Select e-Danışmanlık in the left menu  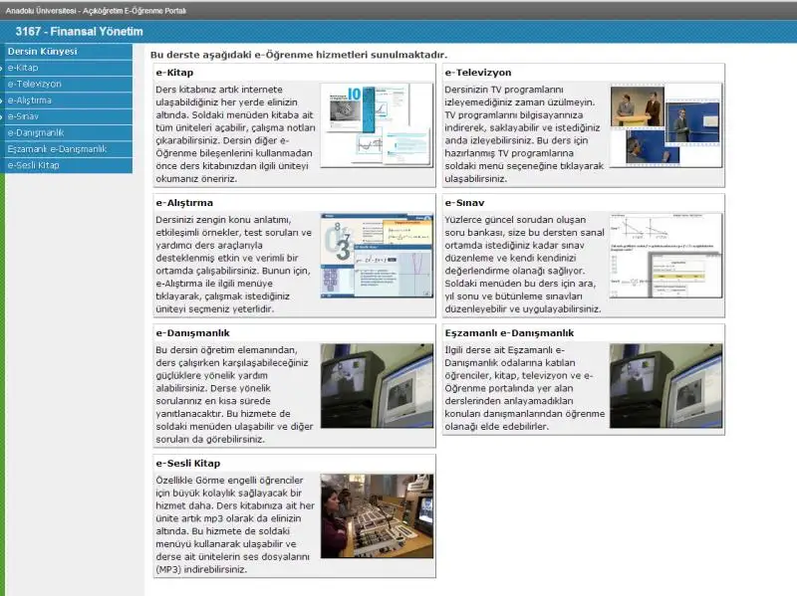(x=36, y=132)
